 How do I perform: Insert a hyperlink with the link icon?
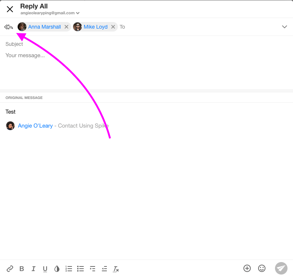point(10,269)
